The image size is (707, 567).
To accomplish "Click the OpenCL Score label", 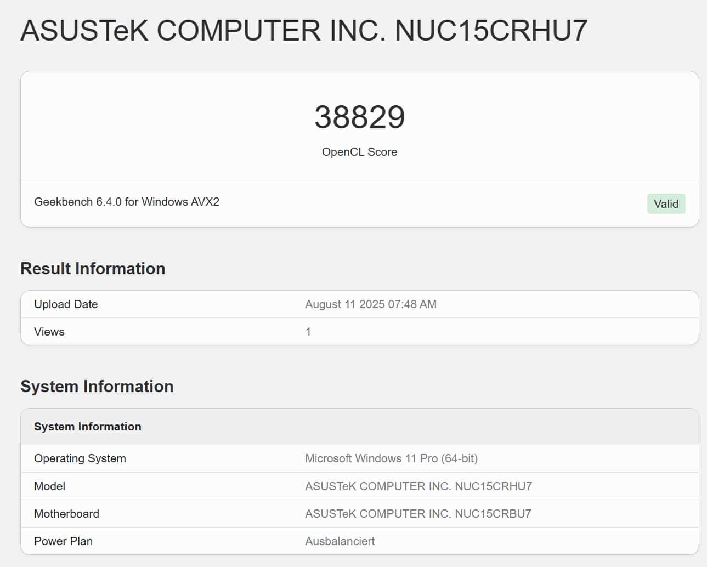I will (359, 152).
